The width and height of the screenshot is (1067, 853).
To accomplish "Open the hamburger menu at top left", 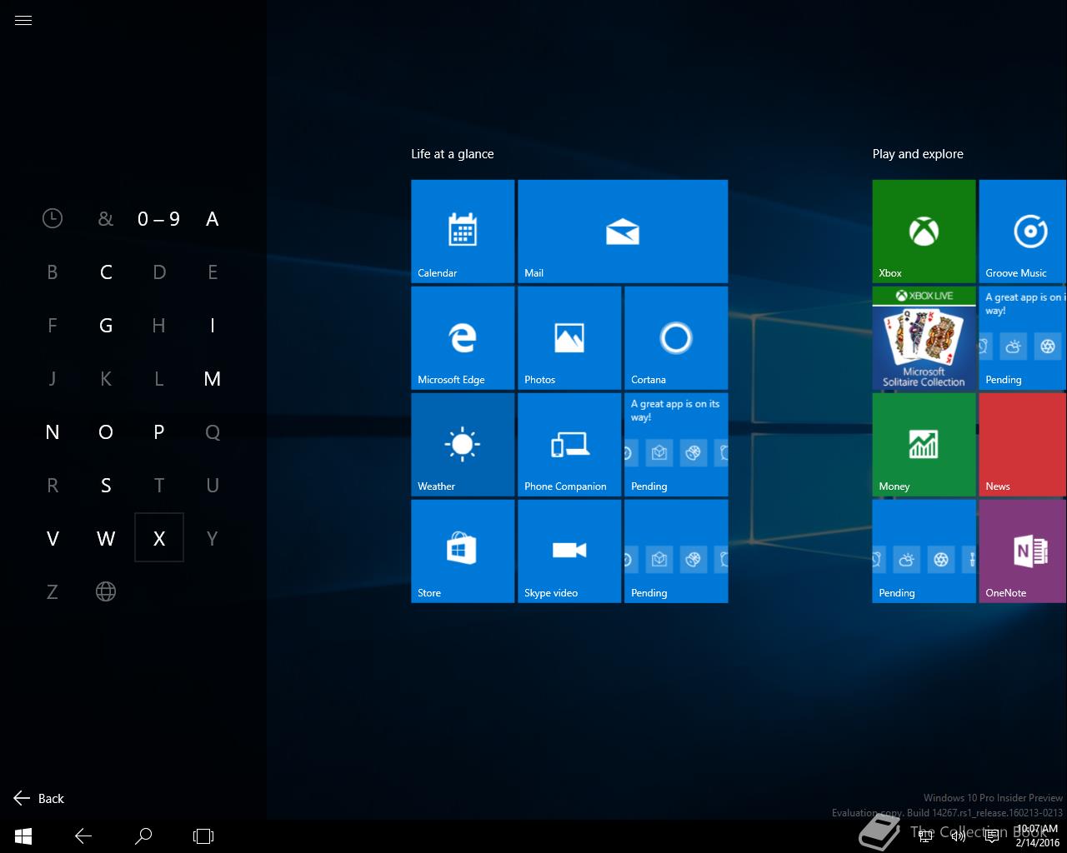I will pyautogui.click(x=23, y=20).
